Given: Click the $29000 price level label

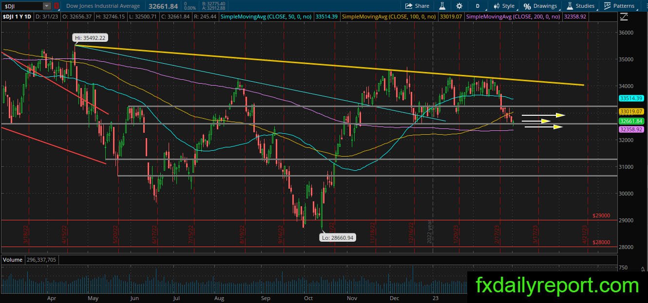Looking at the screenshot, I should pos(602,215).
